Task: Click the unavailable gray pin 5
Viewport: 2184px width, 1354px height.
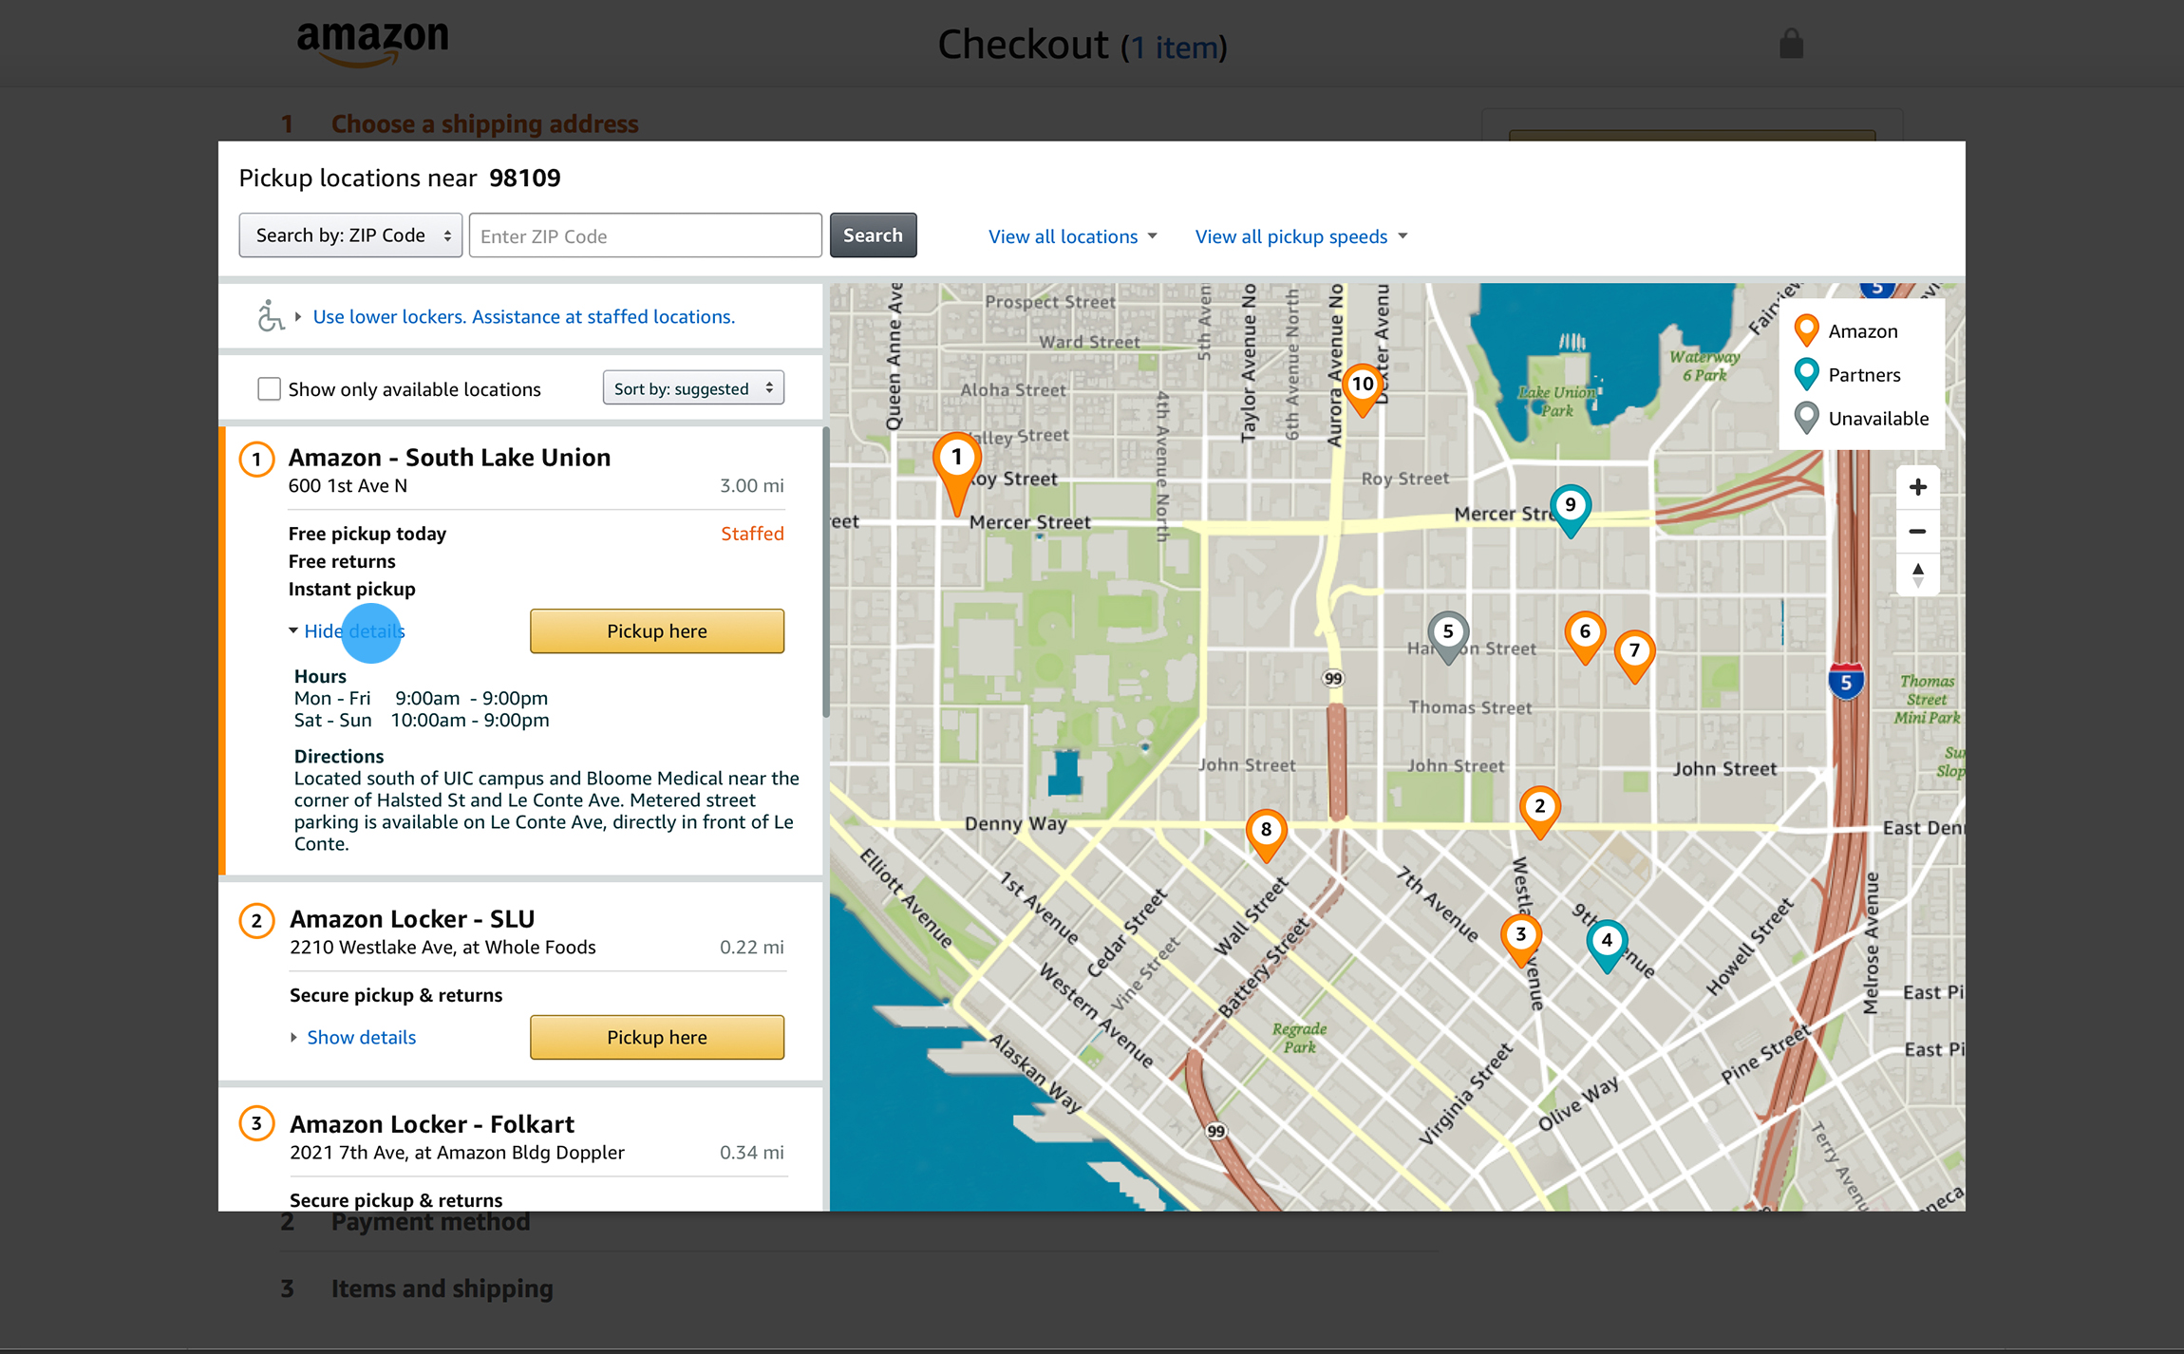Action: click(1447, 633)
